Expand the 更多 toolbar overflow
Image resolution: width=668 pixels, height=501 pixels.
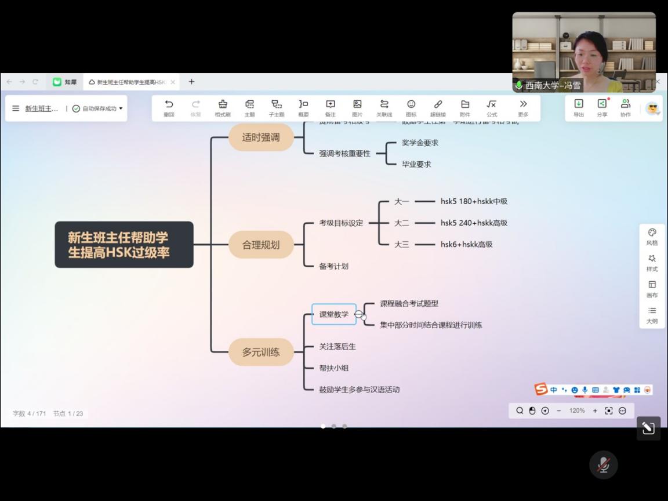pos(523,107)
